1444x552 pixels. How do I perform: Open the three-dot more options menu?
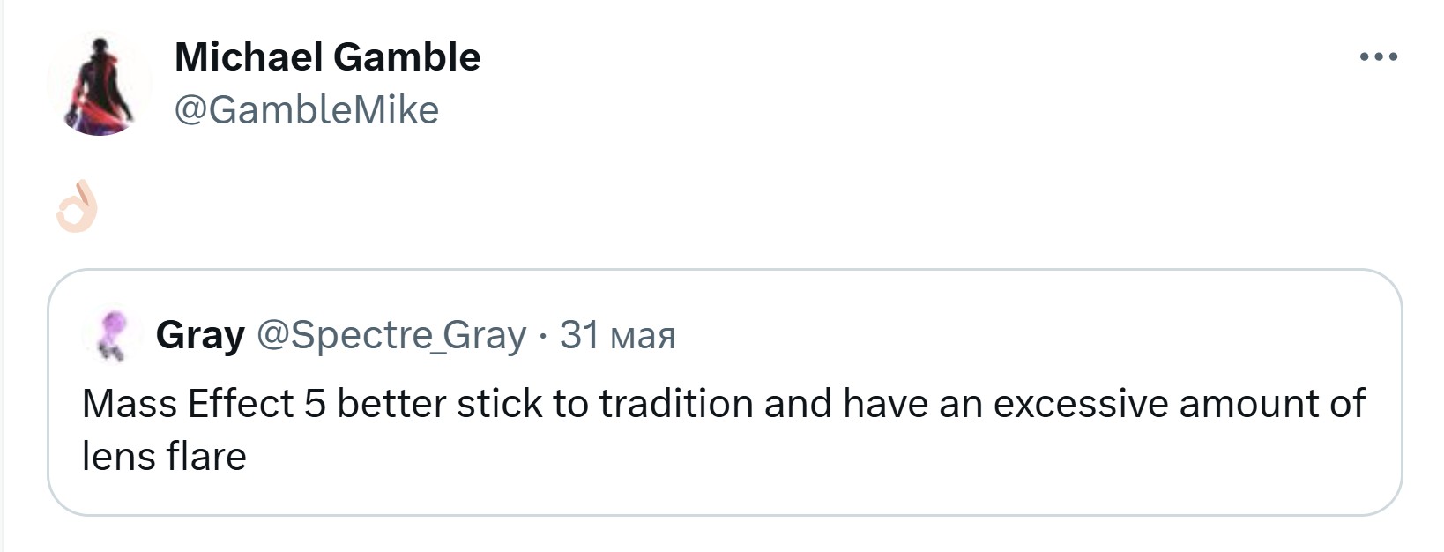[x=1378, y=57]
